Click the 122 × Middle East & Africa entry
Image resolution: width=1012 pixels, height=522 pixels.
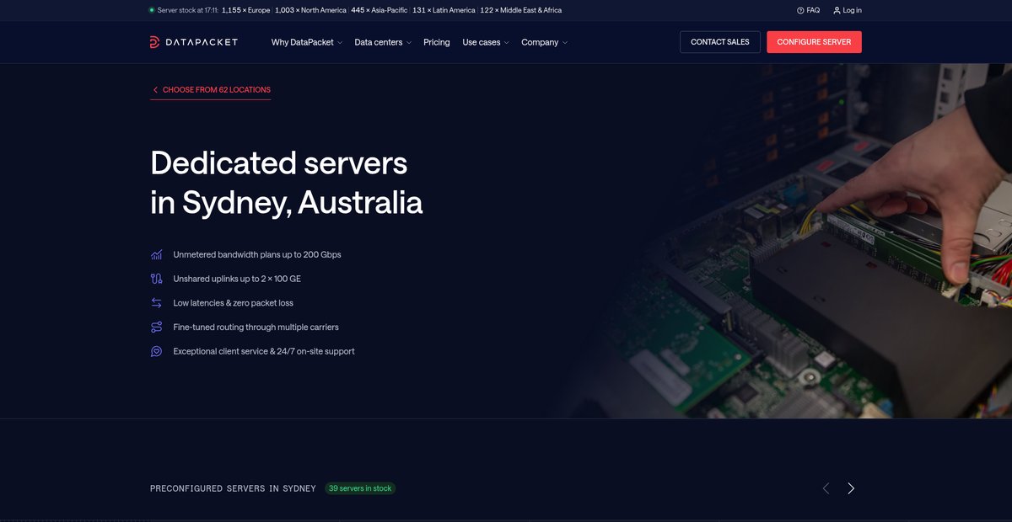[x=520, y=10]
